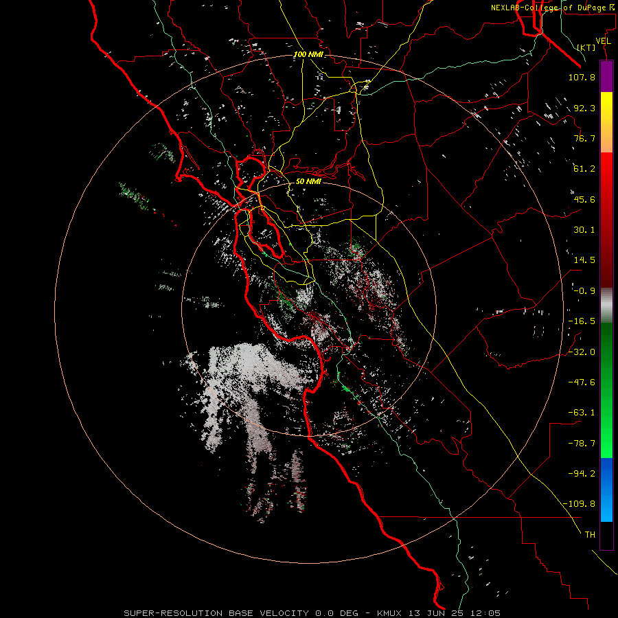The height and width of the screenshot is (618, 618).
Task: Click the -63.1 legend value
Action: tap(582, 413)
